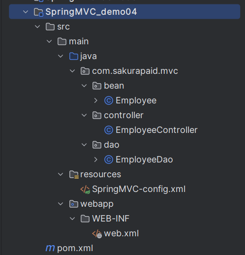Collapse the webapp folder chevron
The image size is (245, 255).
(x=61, y=204)
